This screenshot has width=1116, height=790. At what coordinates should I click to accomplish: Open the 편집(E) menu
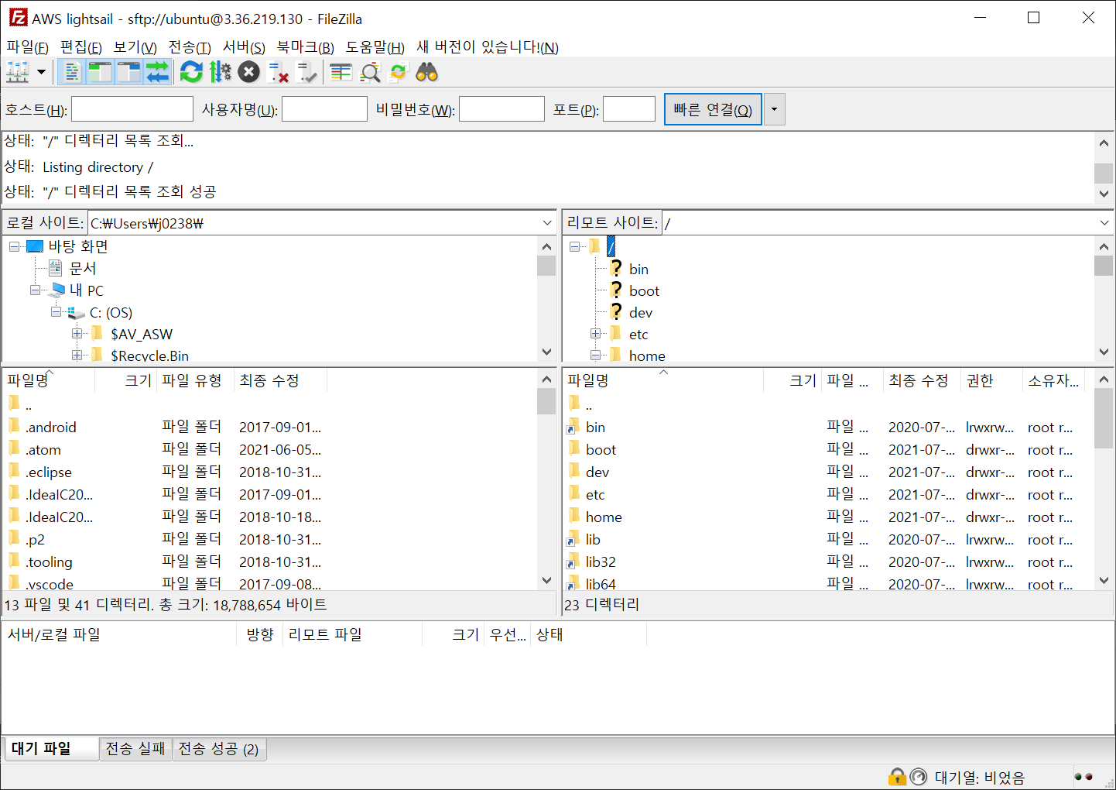(x=81, y=47)
